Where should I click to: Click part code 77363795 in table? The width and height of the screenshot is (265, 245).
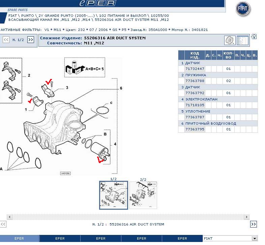pos(195,129)
